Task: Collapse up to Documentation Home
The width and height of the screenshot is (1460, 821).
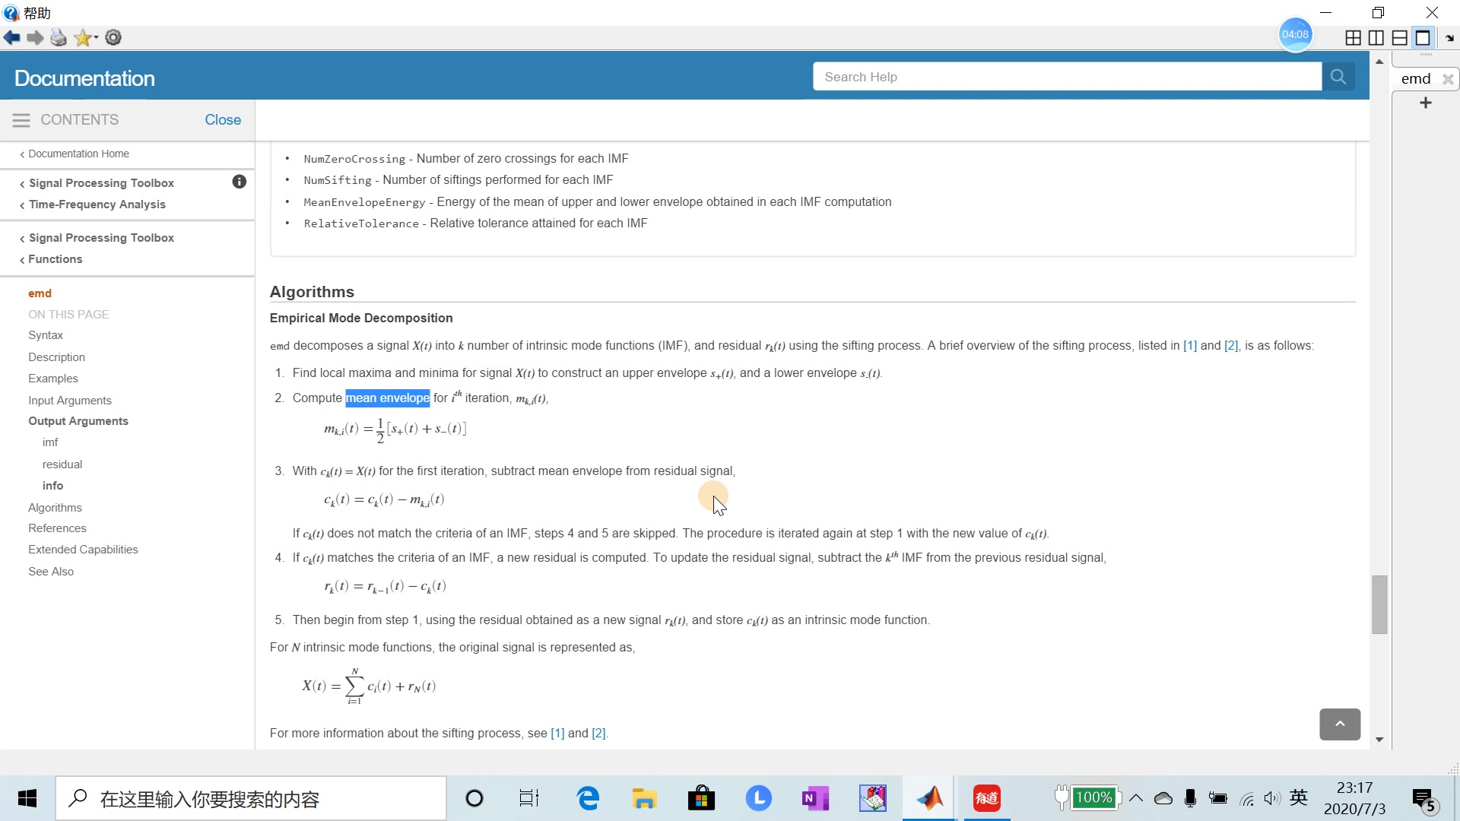Action: point(78,154)
